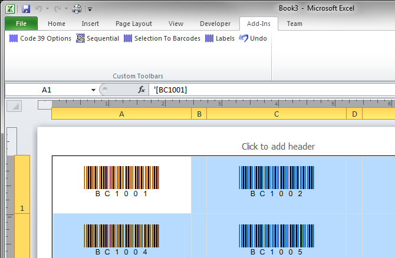Select cell with barcode BC1005

click(276, 236)
